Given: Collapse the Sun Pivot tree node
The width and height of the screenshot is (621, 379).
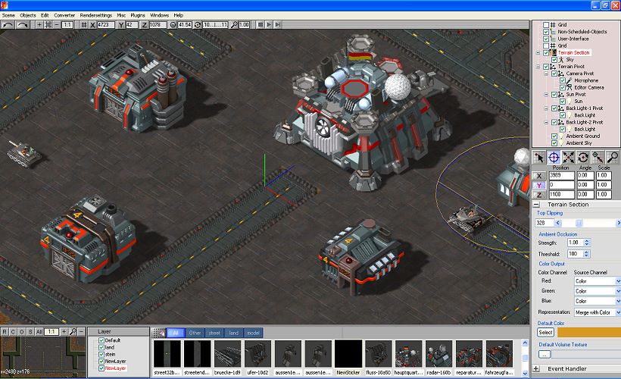Looking at the screenshot, I should [x=546, y=94].
